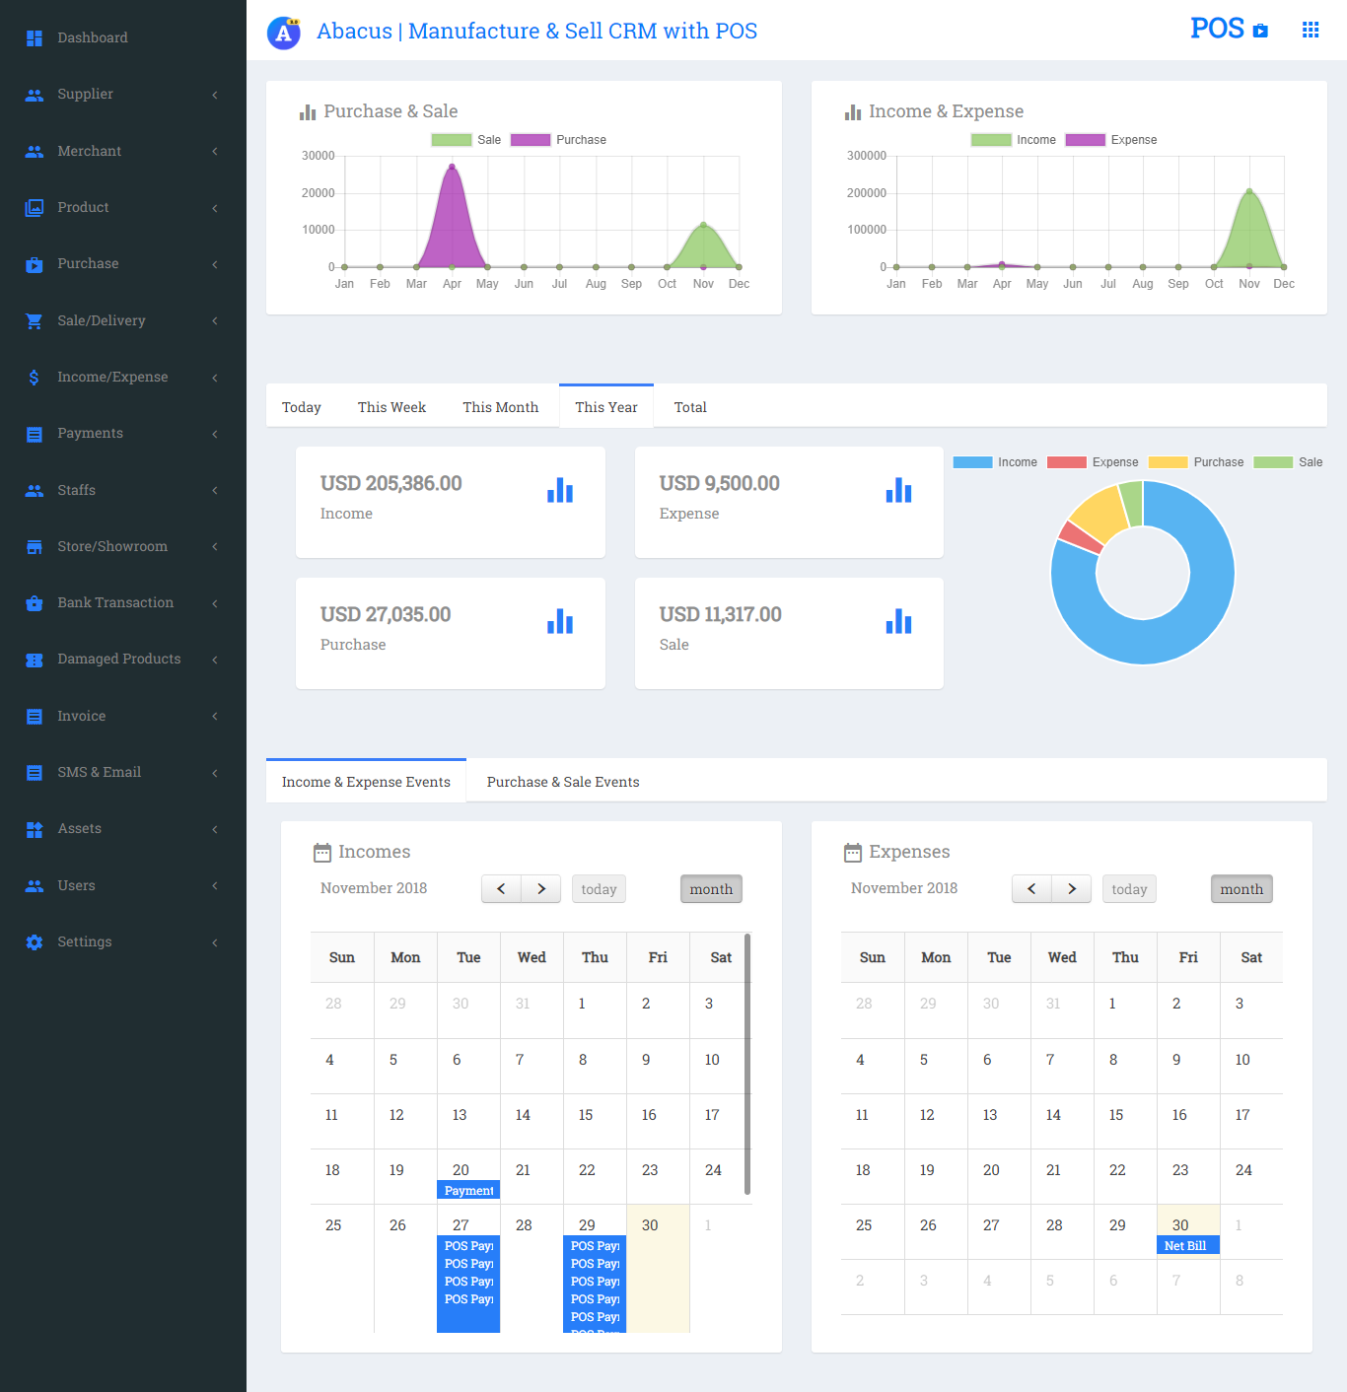Toggle Purchase legend on the donut chart
The width and height of the screenshot is (1347, 1392).
[x=1196, y=462]
